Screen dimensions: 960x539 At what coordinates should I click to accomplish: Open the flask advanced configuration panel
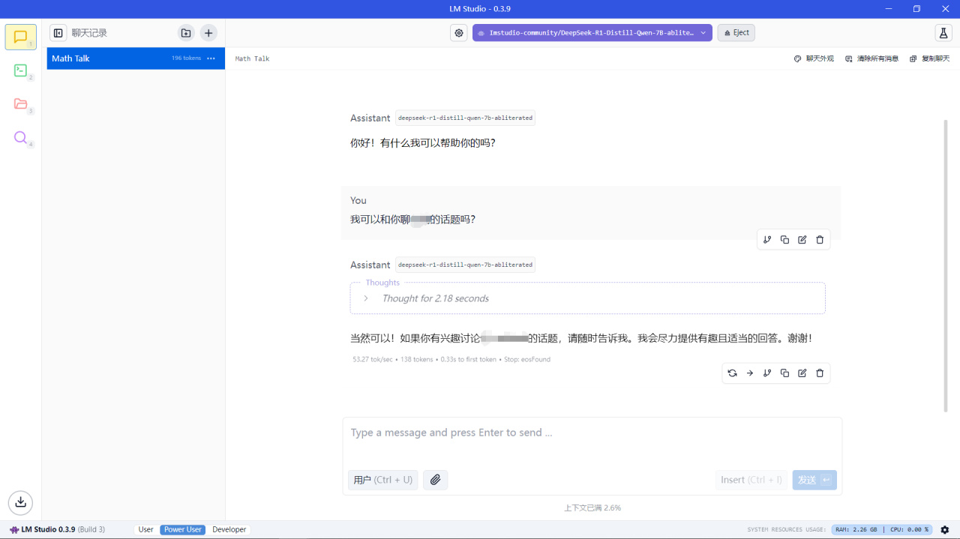pyautogui.click(x=943, y=33)
